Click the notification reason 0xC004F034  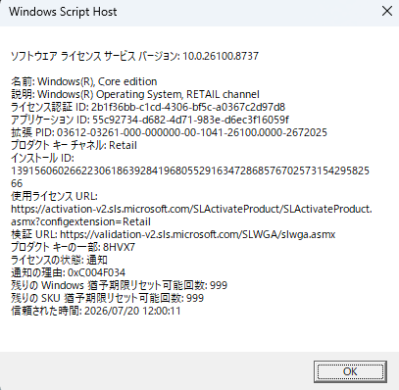(96, 272)
